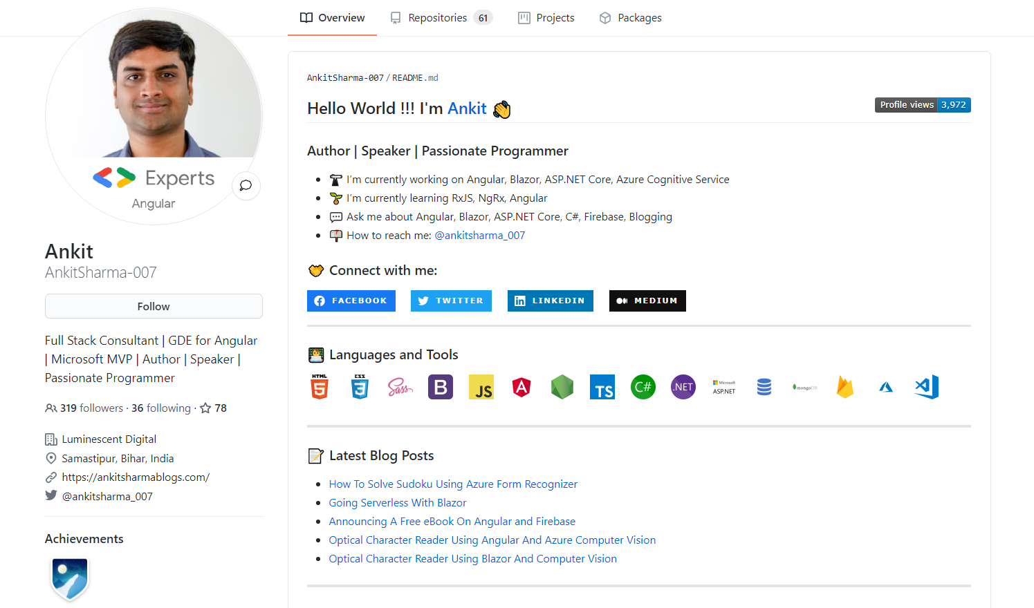Open Going Serverless With Blazor post

[x=398, y=503]
